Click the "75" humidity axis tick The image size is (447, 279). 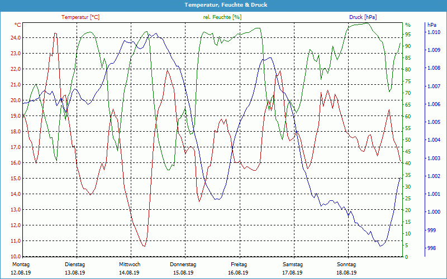(x=408, y=81)
